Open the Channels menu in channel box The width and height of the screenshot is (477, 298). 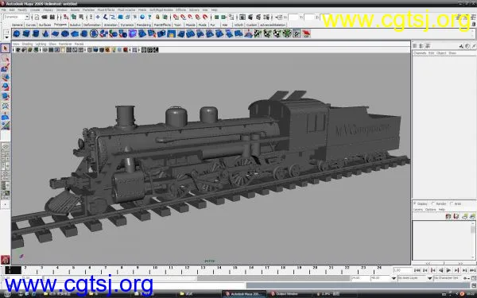420,53
